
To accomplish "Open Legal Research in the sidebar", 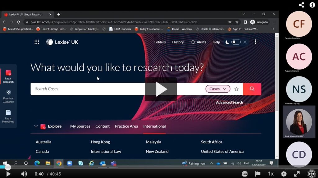I will coord(8,76).
